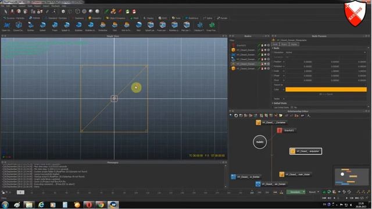Toggle Gravity01 green check in Nodes panel

(x=259, y=45)
